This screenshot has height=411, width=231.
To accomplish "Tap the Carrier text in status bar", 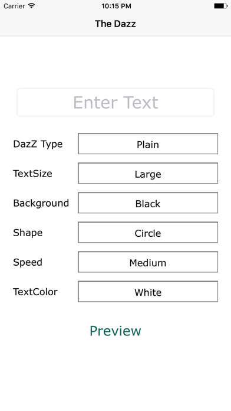I will (14, 6).
